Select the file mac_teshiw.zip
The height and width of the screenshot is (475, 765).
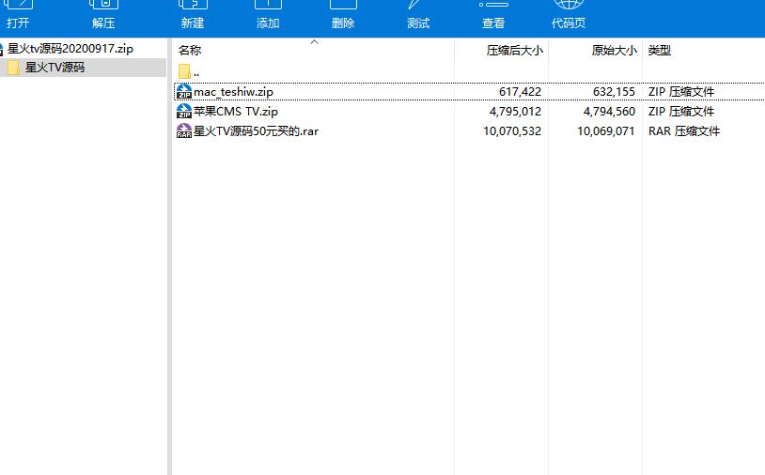point(233,92)
